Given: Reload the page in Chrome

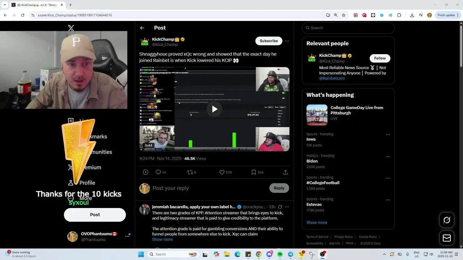Looking at the screenshot, I should click(22, 15).
